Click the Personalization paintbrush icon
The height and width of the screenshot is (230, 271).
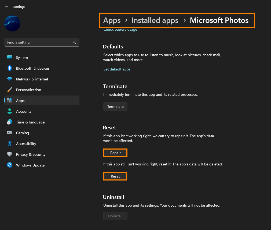10,90
